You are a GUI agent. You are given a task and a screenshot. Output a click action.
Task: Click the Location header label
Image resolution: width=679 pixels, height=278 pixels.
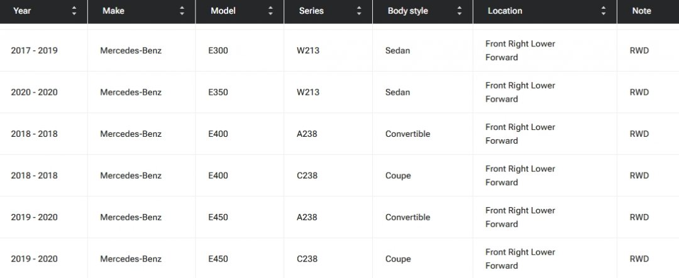tap(504, 11)
